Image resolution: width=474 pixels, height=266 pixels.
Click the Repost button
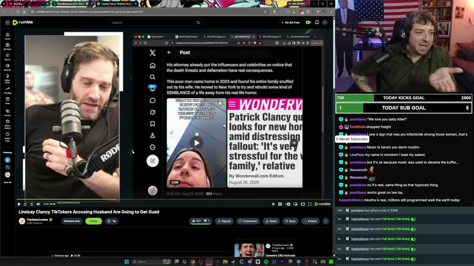(x=224, y=221)
